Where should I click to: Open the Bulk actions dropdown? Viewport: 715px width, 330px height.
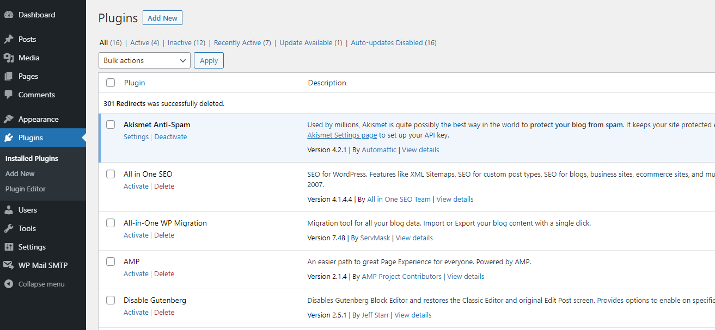click(x=144, y=60)
